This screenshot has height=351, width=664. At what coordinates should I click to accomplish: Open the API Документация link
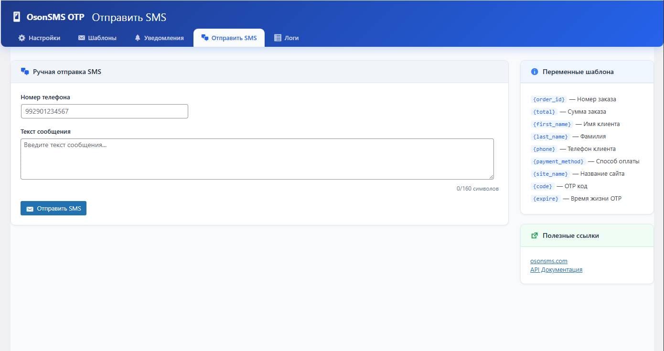pos(556,270)
